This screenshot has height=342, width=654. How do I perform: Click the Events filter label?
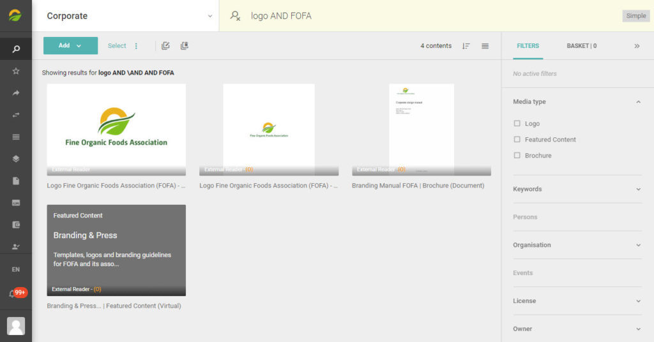tap(522, 273)
